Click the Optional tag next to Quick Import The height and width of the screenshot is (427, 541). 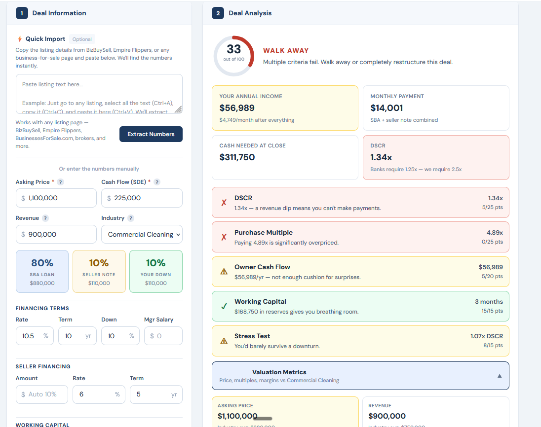82,39
